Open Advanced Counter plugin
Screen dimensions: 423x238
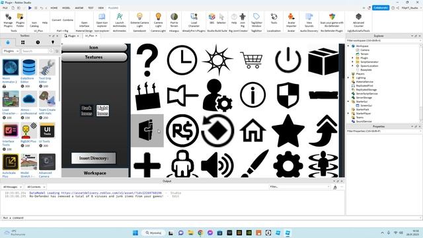(358, 20)
